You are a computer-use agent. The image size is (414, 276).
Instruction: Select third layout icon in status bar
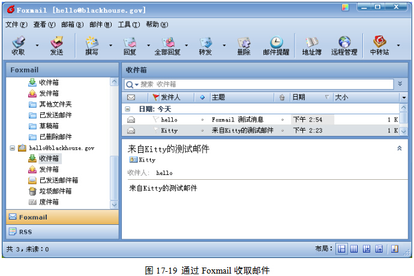pos(366,249)
